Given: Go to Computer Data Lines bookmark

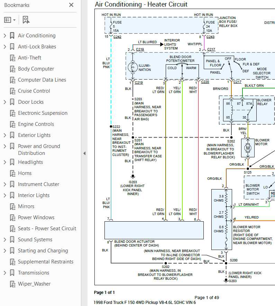Looking at the screenshot, I should (x=42, y=80).
